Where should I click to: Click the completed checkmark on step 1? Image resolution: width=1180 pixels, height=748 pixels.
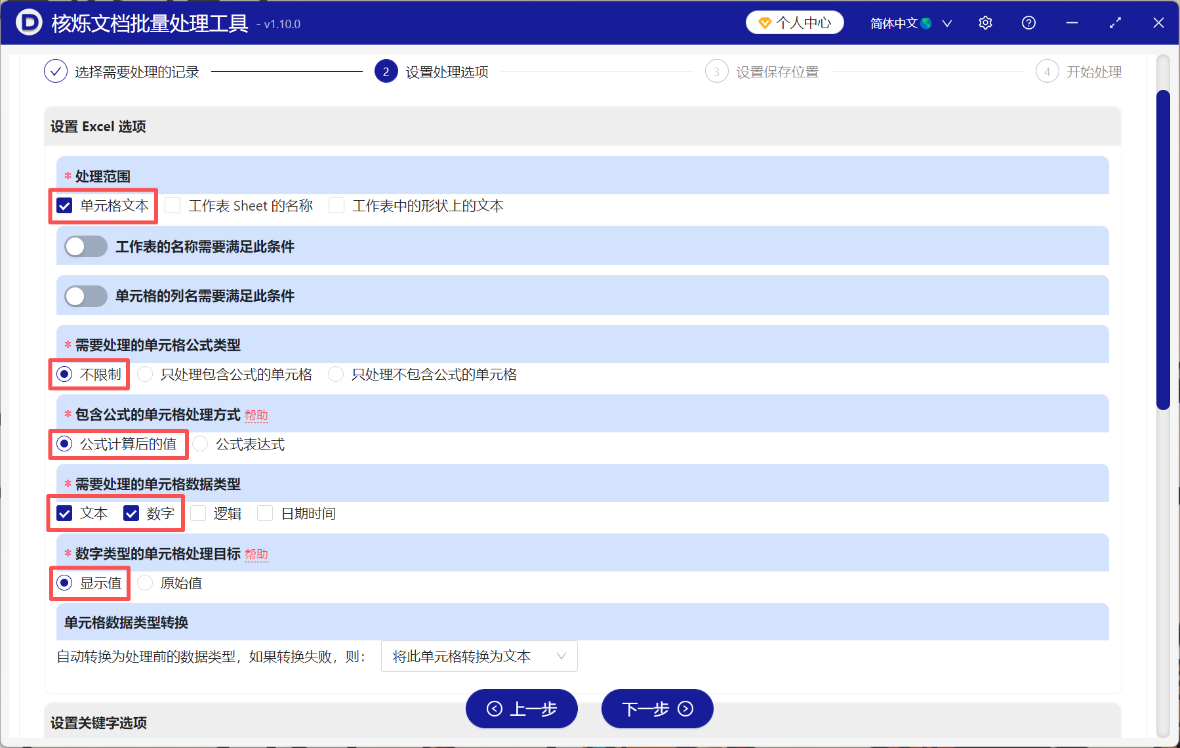click(56, 71)
